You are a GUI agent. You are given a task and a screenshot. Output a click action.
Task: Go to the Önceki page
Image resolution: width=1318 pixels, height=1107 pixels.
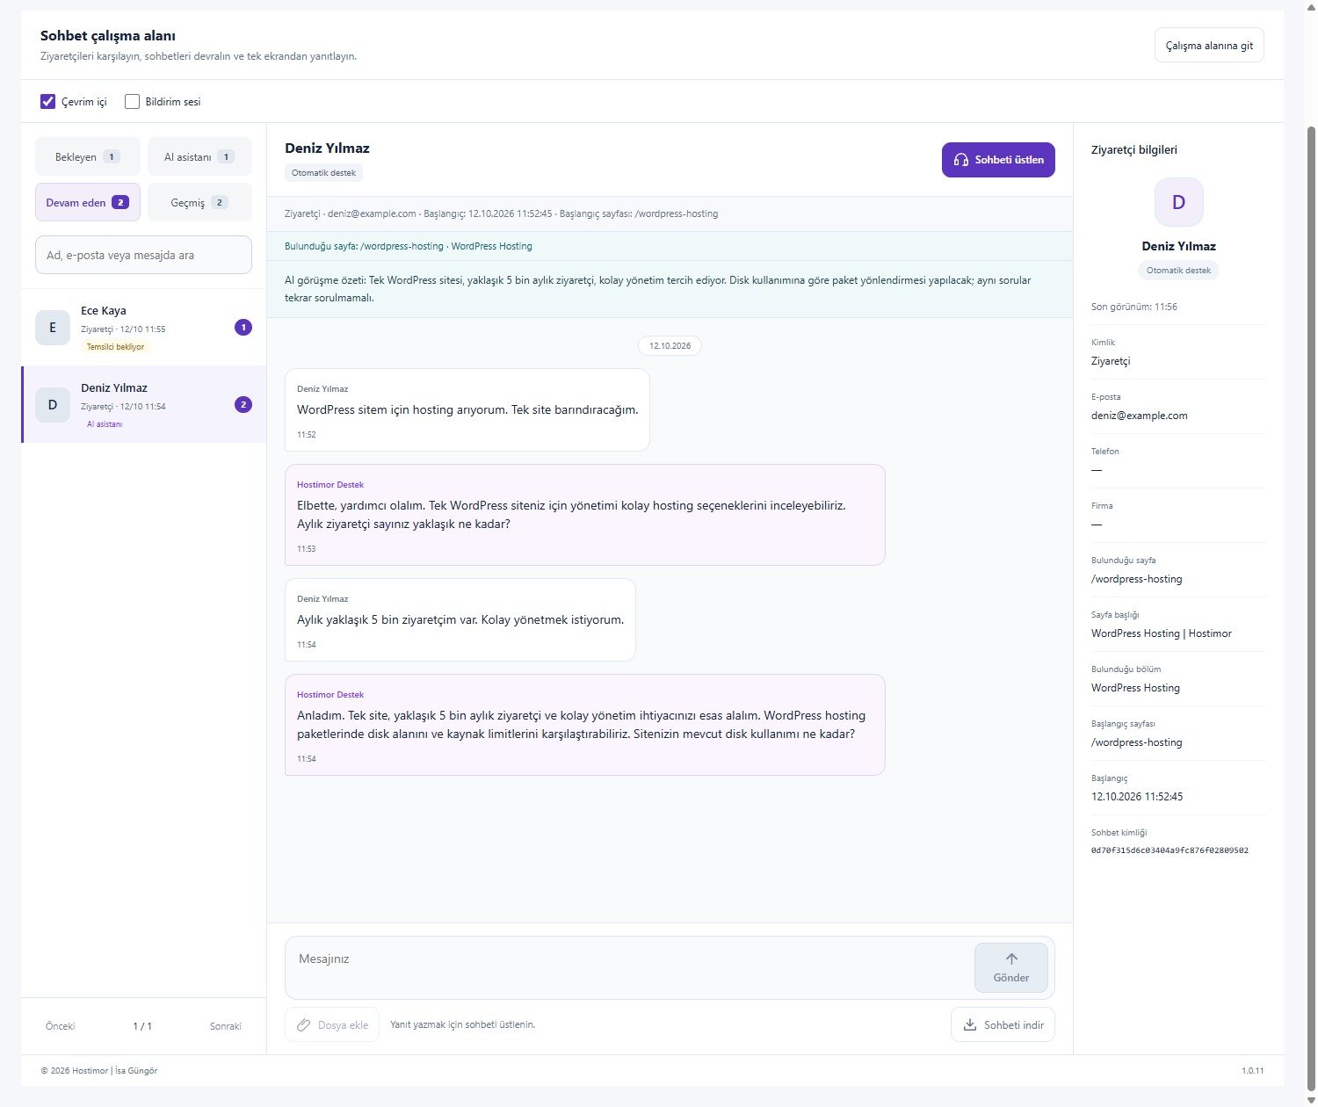tap(61, 1026)
